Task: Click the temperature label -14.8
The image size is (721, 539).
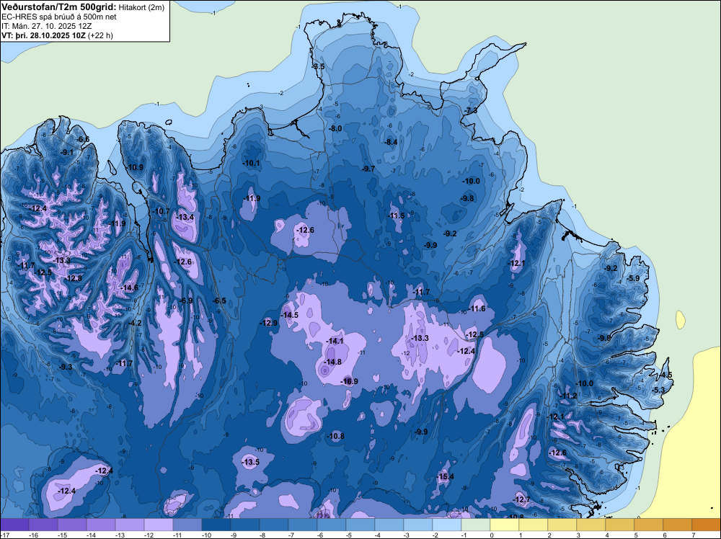Action: pyautogui.click(x=333, y=362)
